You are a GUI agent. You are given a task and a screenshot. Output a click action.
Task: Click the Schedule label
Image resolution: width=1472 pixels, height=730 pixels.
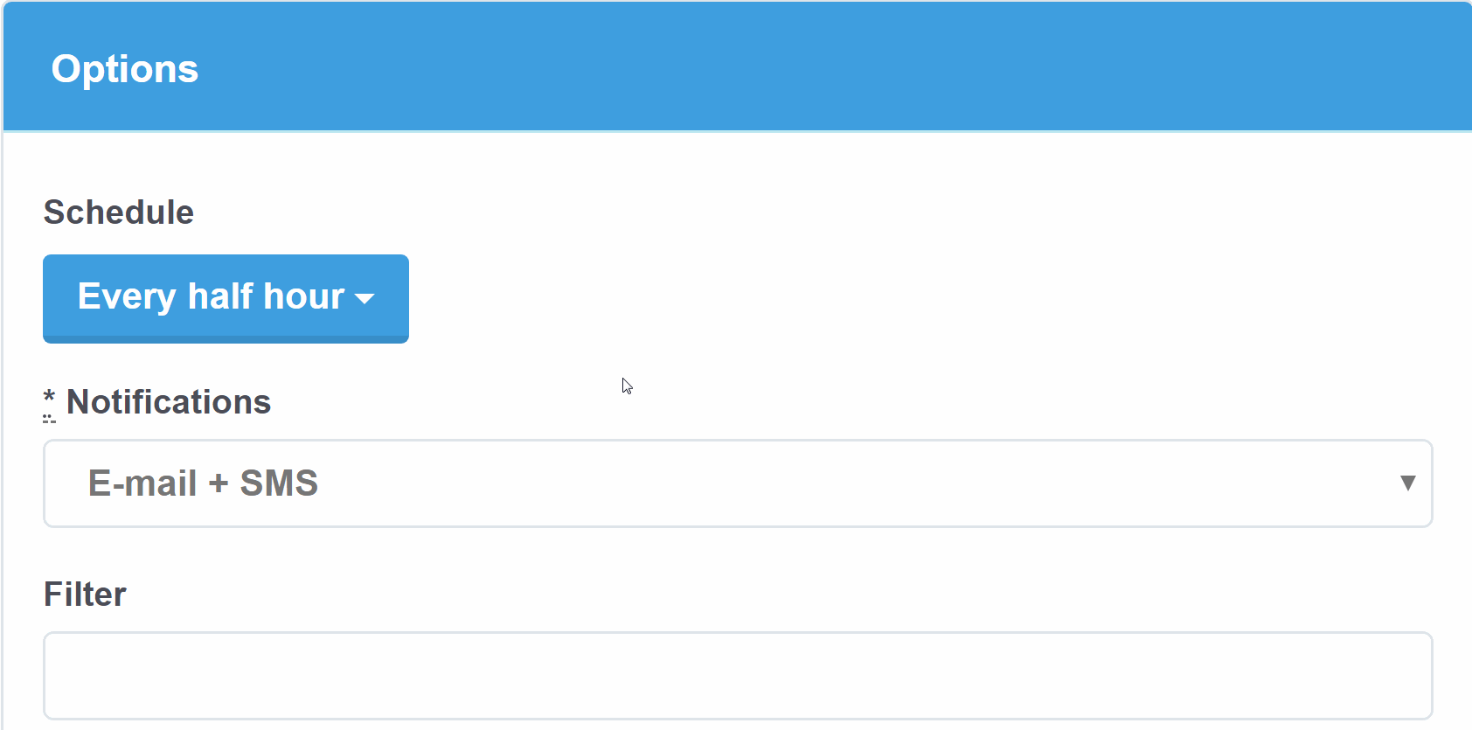click(119, 212)
